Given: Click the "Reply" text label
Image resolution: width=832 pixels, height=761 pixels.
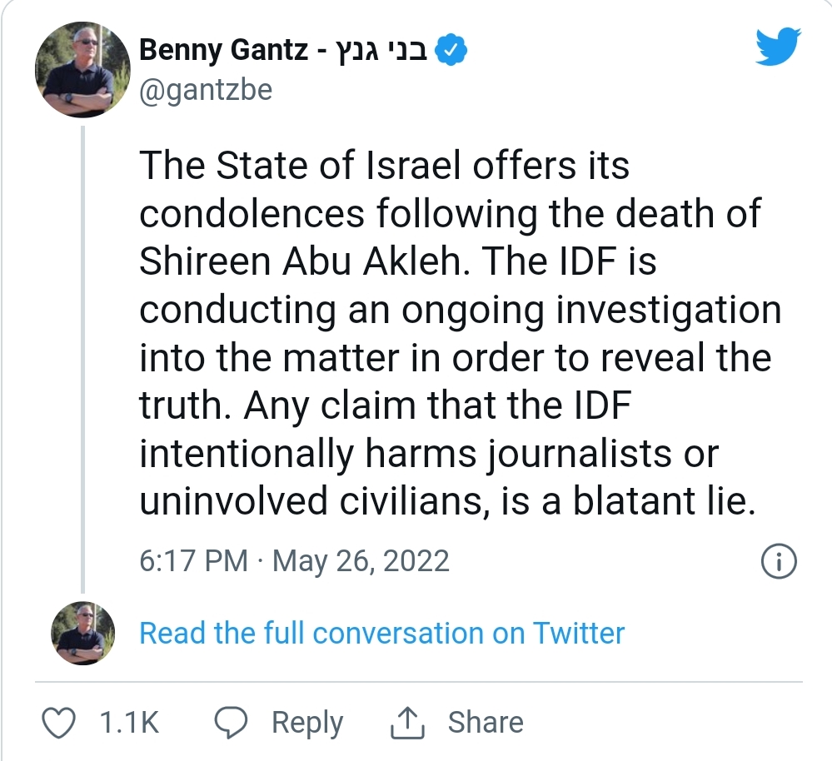Looking at the screenshot, I should (307, 723).
